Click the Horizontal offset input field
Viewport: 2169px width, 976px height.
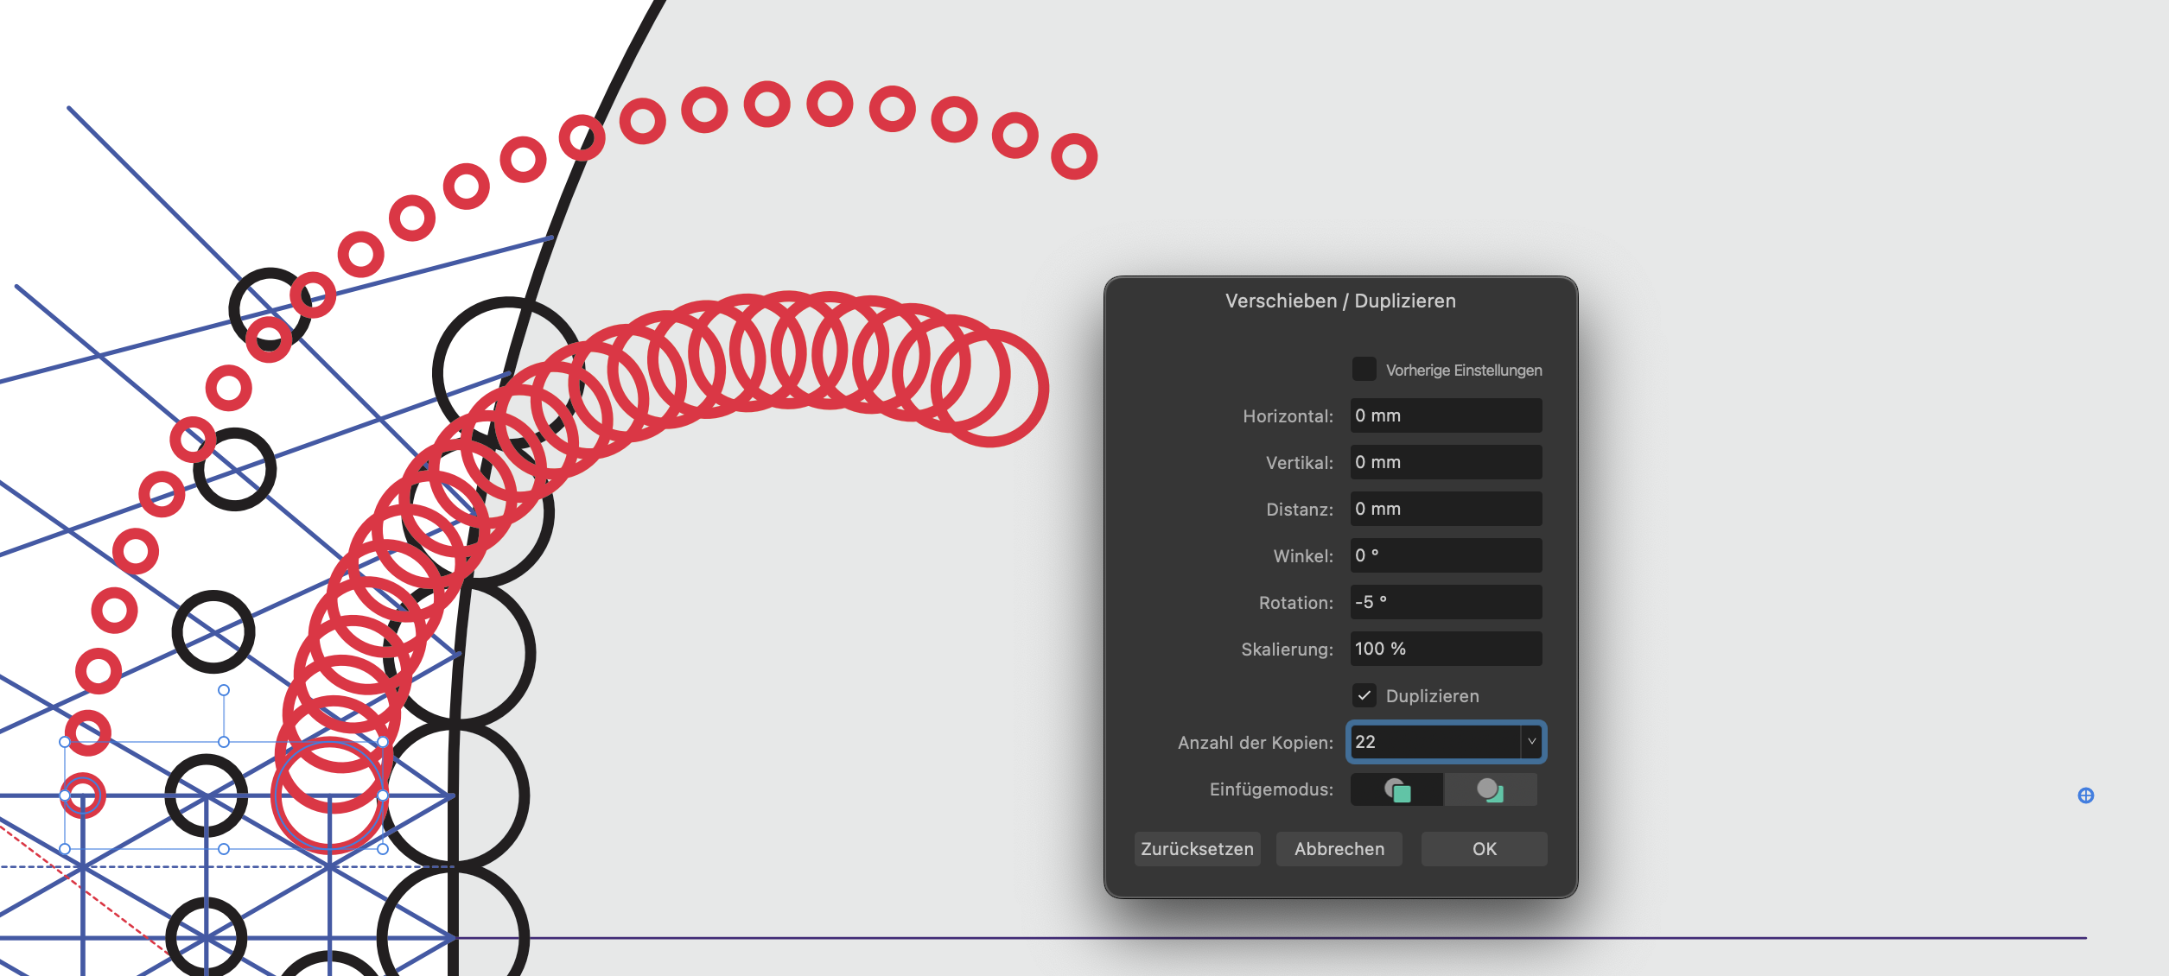click(x=1445, y=415)
